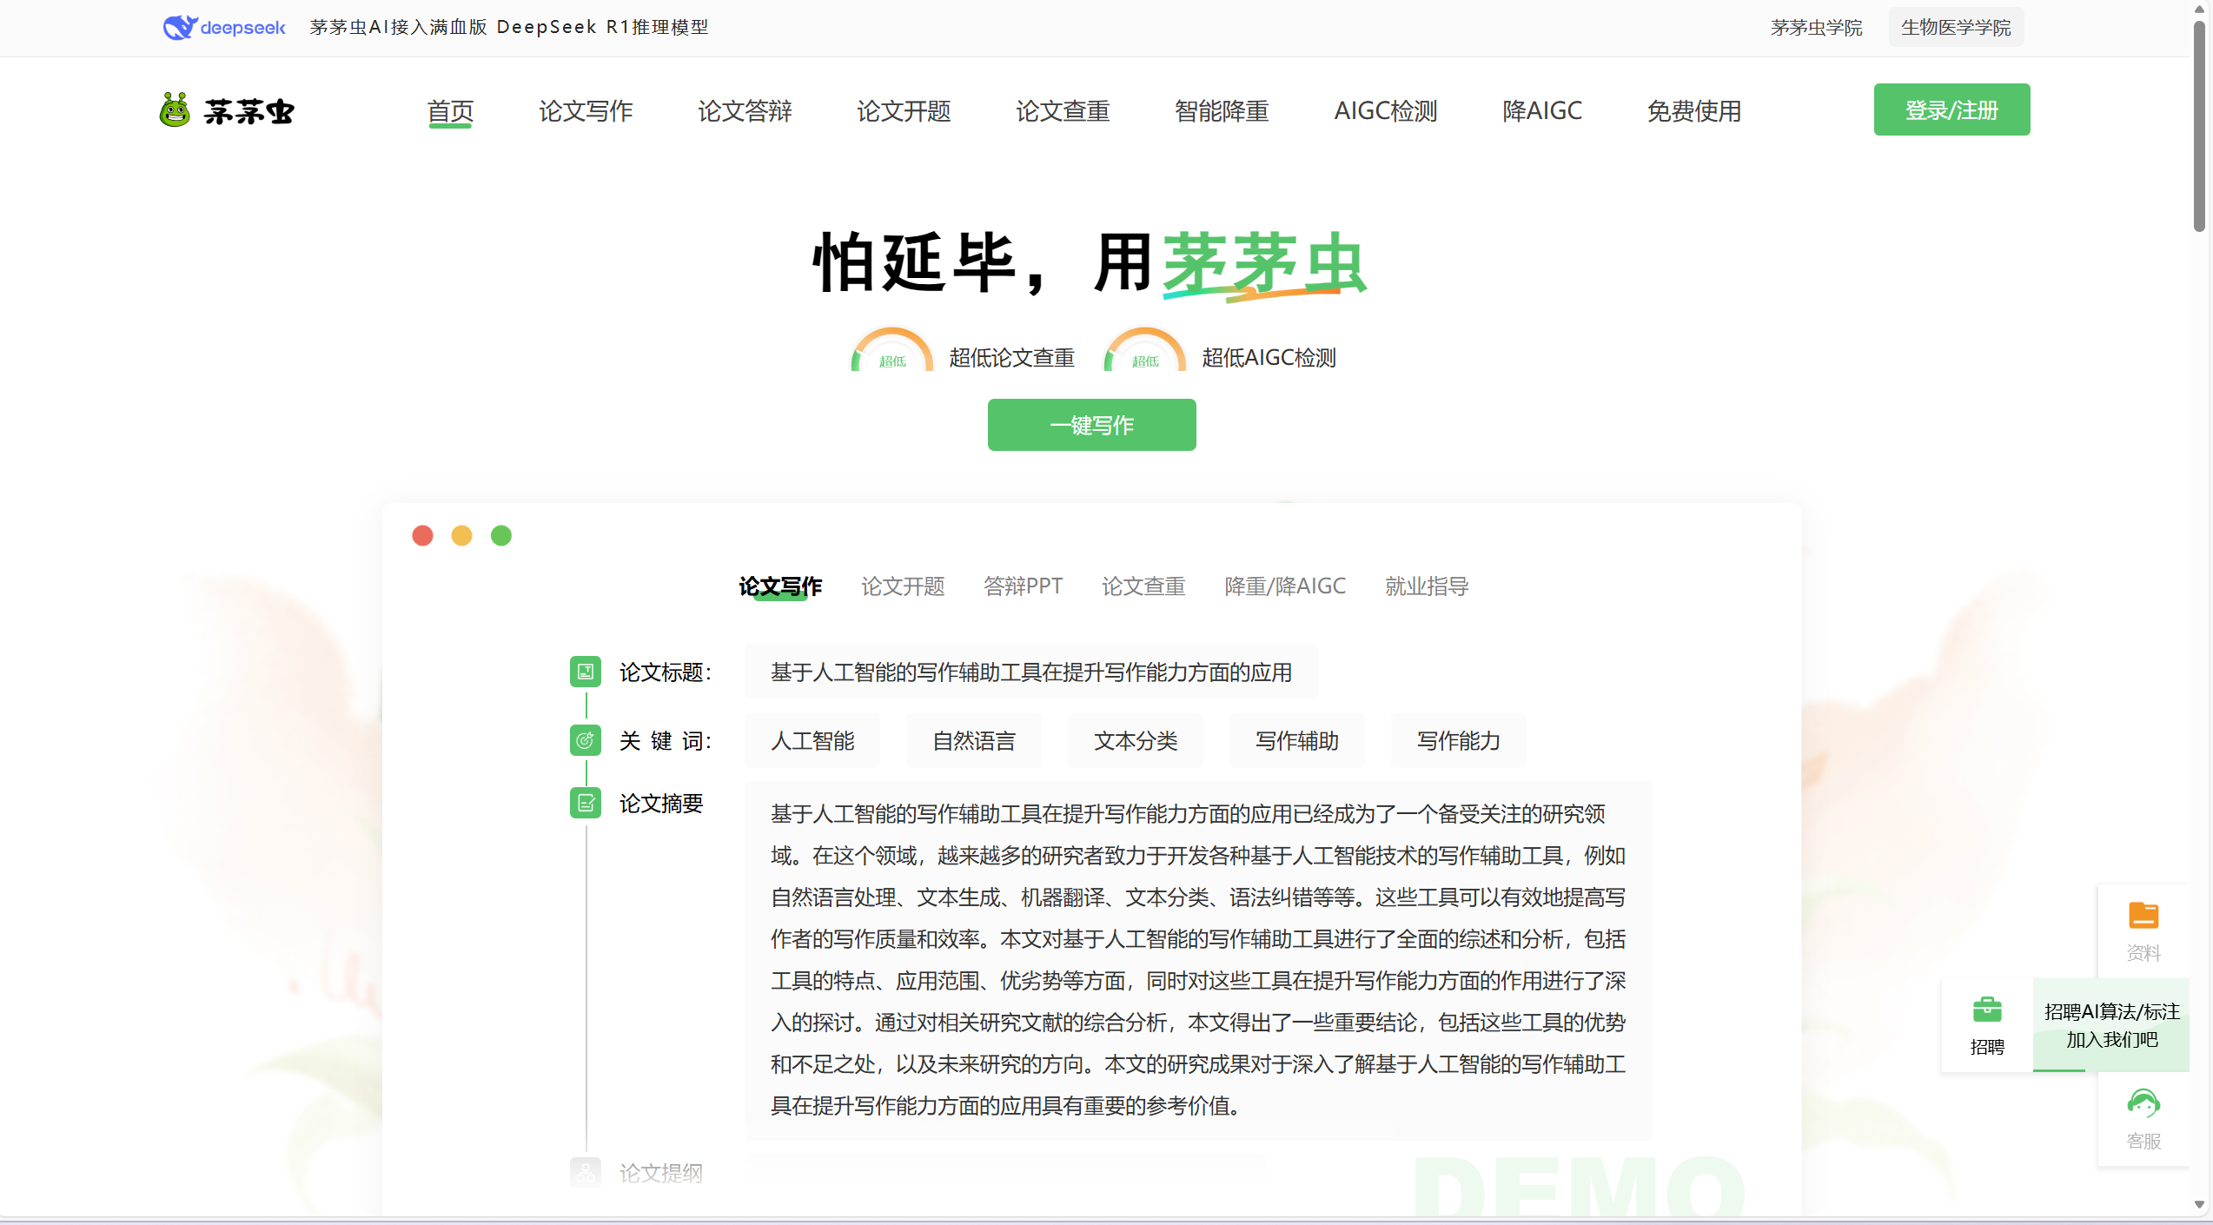Click the 论文标题 step icon

pos(586,672)
